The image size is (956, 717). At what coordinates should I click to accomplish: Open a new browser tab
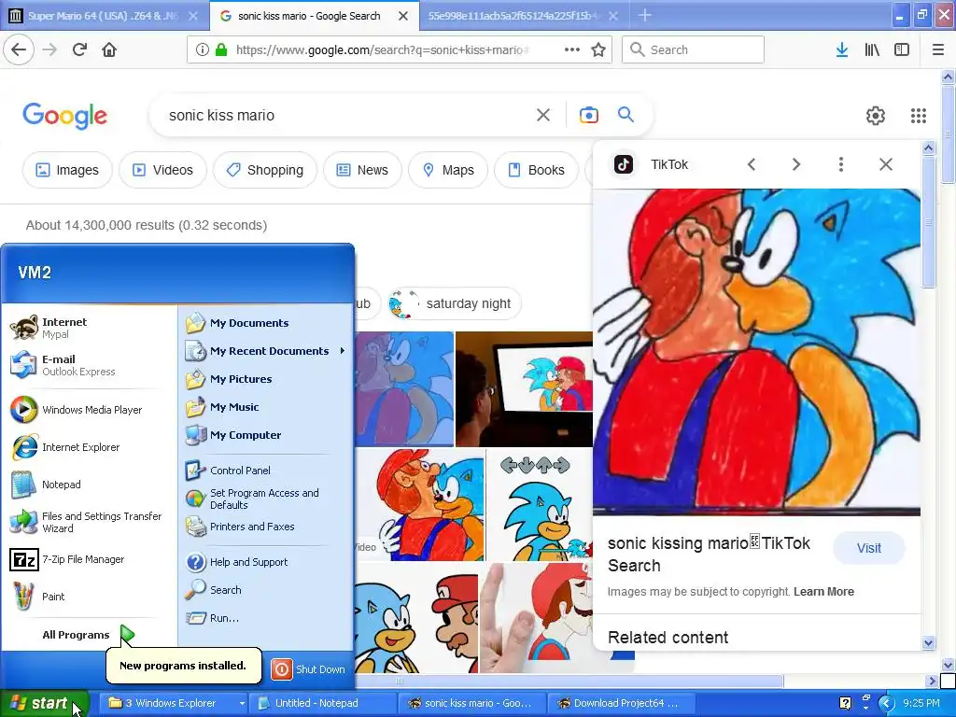(644, 16)
